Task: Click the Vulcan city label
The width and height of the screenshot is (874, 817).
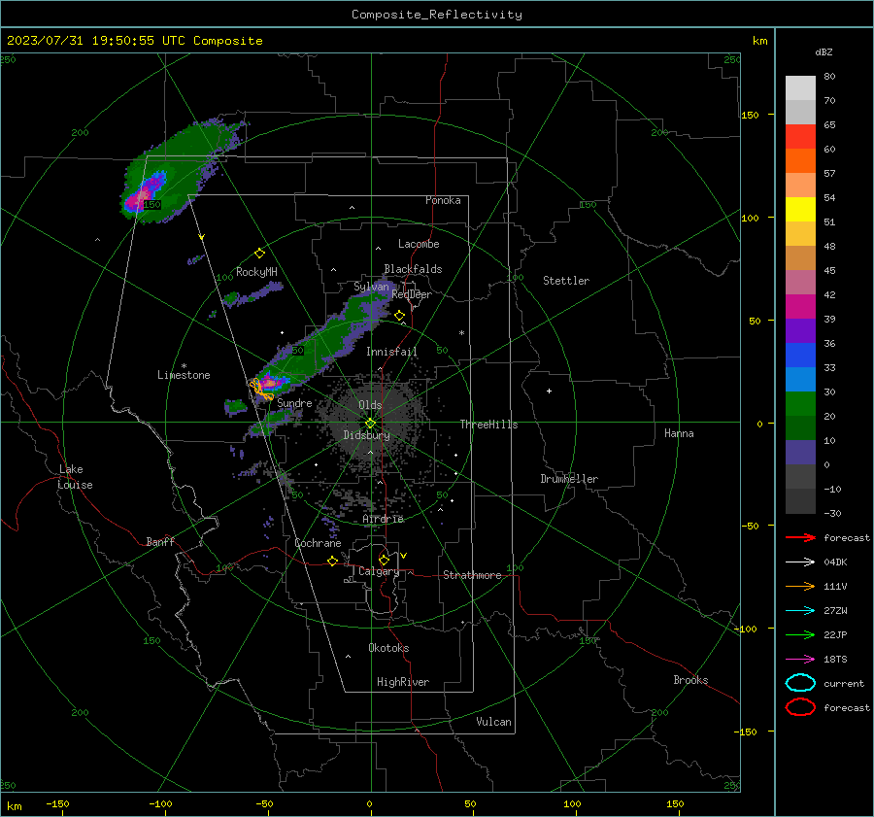Action: 493,722
